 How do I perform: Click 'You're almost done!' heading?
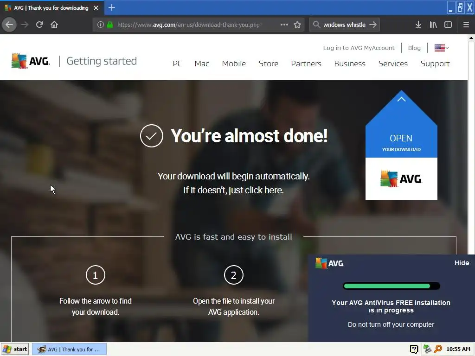coord(249,136)
